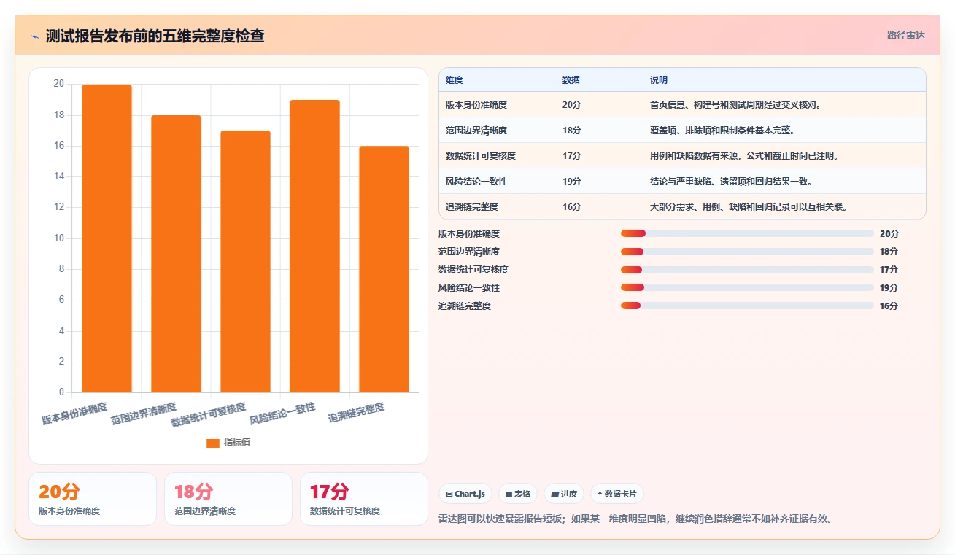Click the 16分 cell in the table
This screenshot has height=555, width=955.
(572, 207)
